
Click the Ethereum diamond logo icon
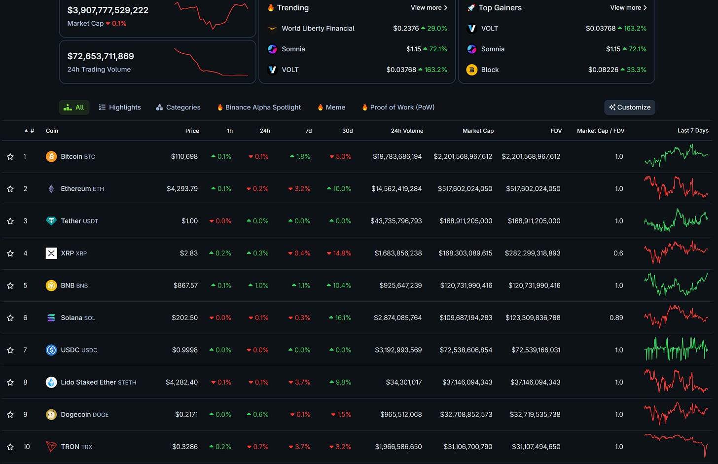pos(51,189)
